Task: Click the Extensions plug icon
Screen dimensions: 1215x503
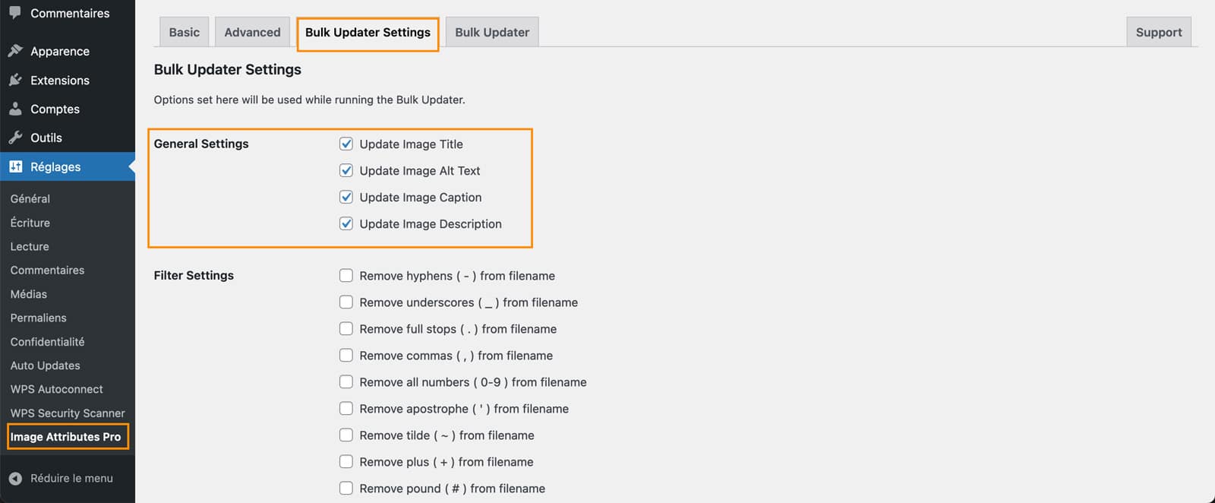Action: tap(15, 80)
